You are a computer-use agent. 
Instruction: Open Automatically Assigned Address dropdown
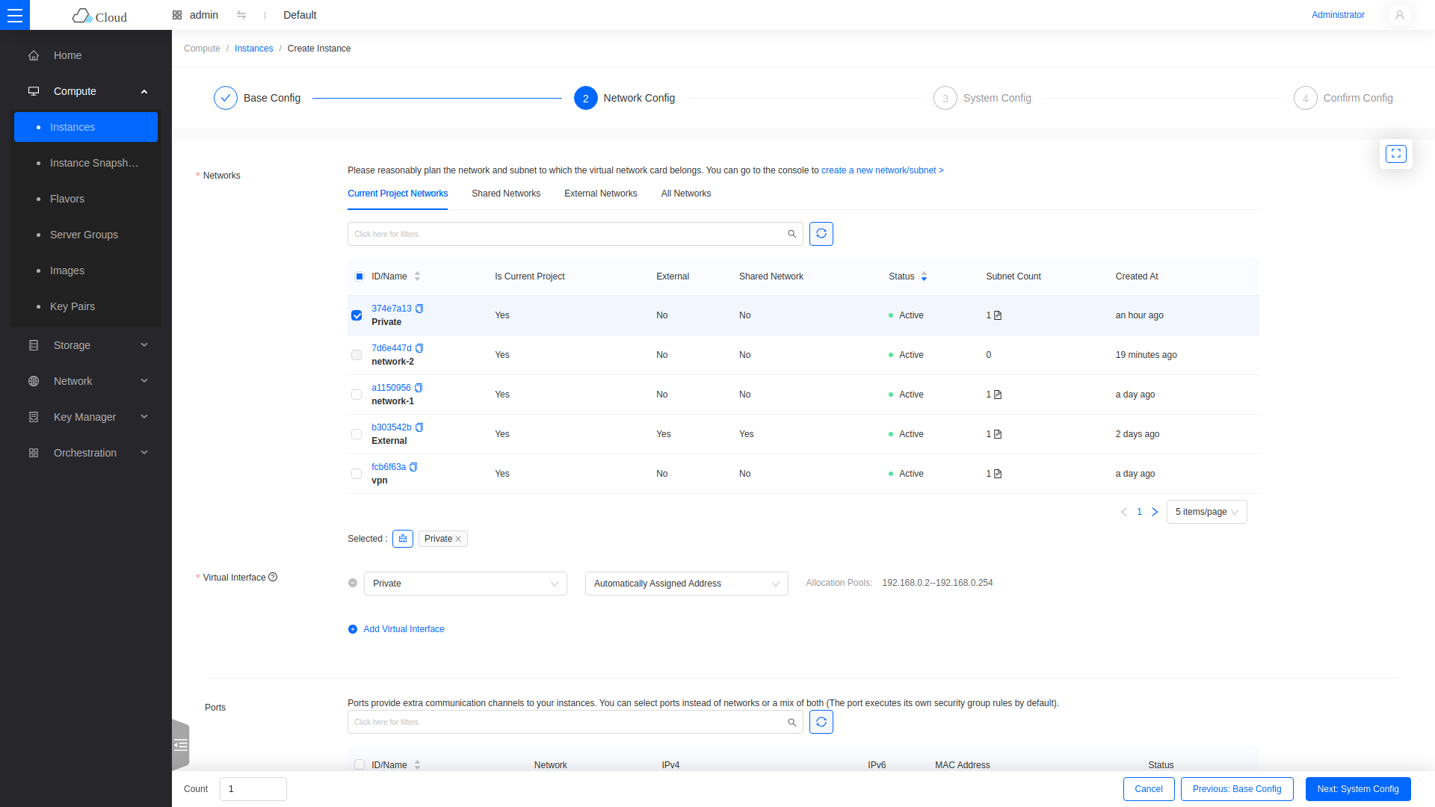[x=687, y=584]
